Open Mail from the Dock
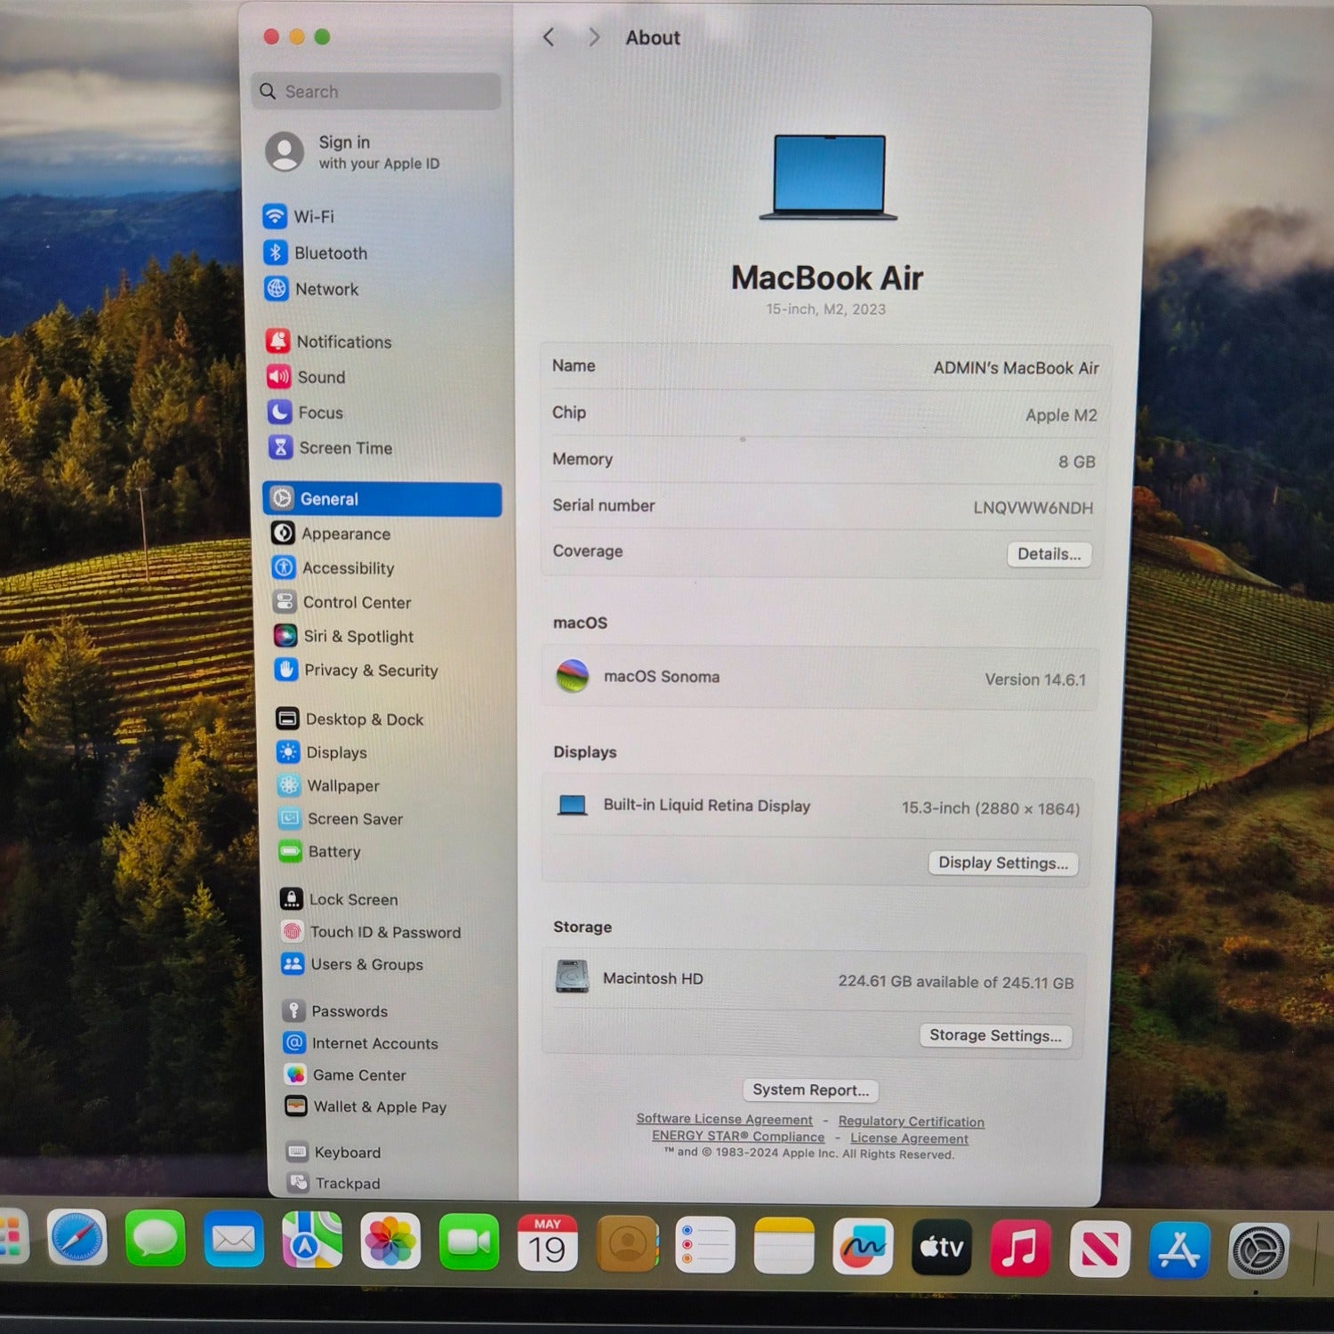 233,1239
